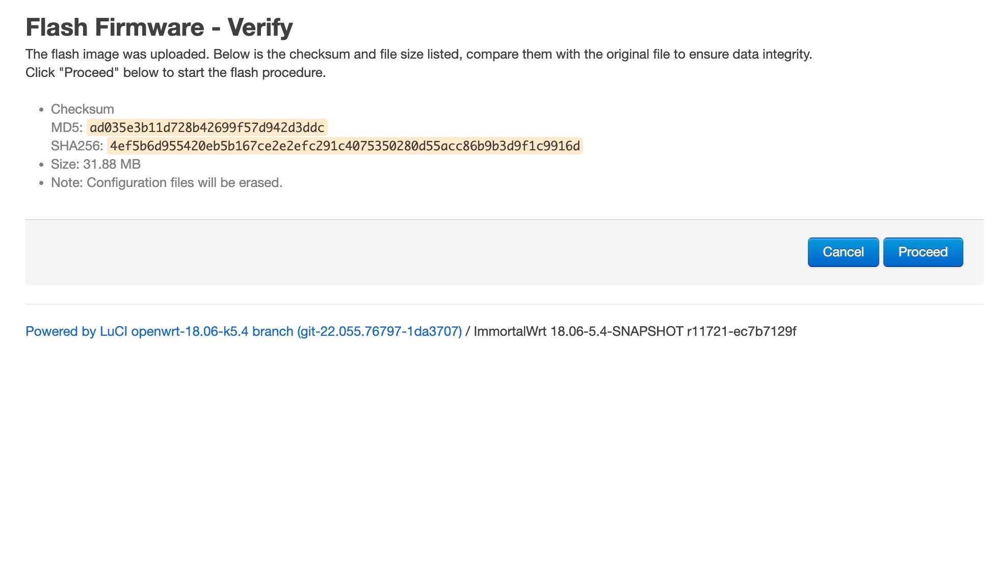The height and width of the screenshot is (584, 997).
Task: Click the flash image was uploaded sentence
Action: tap(418, 55)
